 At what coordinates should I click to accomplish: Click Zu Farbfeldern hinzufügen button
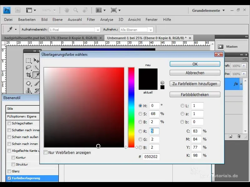195,84
